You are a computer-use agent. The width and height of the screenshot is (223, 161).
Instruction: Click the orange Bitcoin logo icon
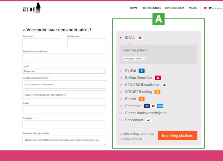coord(141,99)
